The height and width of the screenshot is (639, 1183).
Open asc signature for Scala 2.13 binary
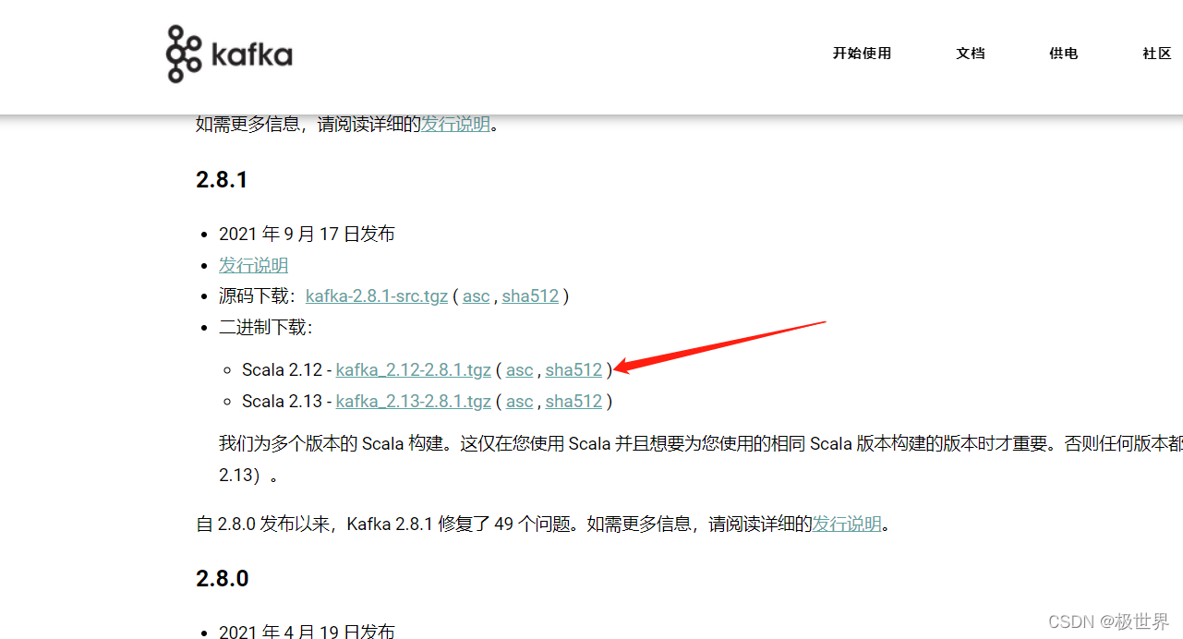tap(520, 402)
